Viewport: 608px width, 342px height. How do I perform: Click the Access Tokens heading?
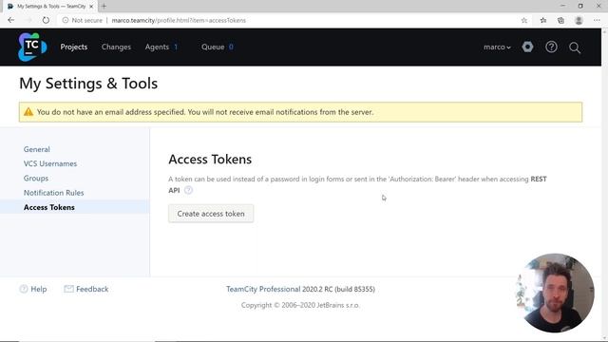click(x=210, y=159)
